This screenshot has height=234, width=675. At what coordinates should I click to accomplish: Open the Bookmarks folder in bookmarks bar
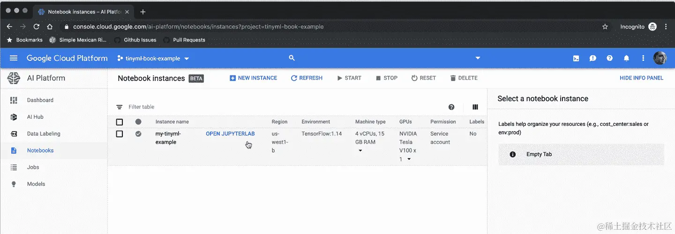24,40
